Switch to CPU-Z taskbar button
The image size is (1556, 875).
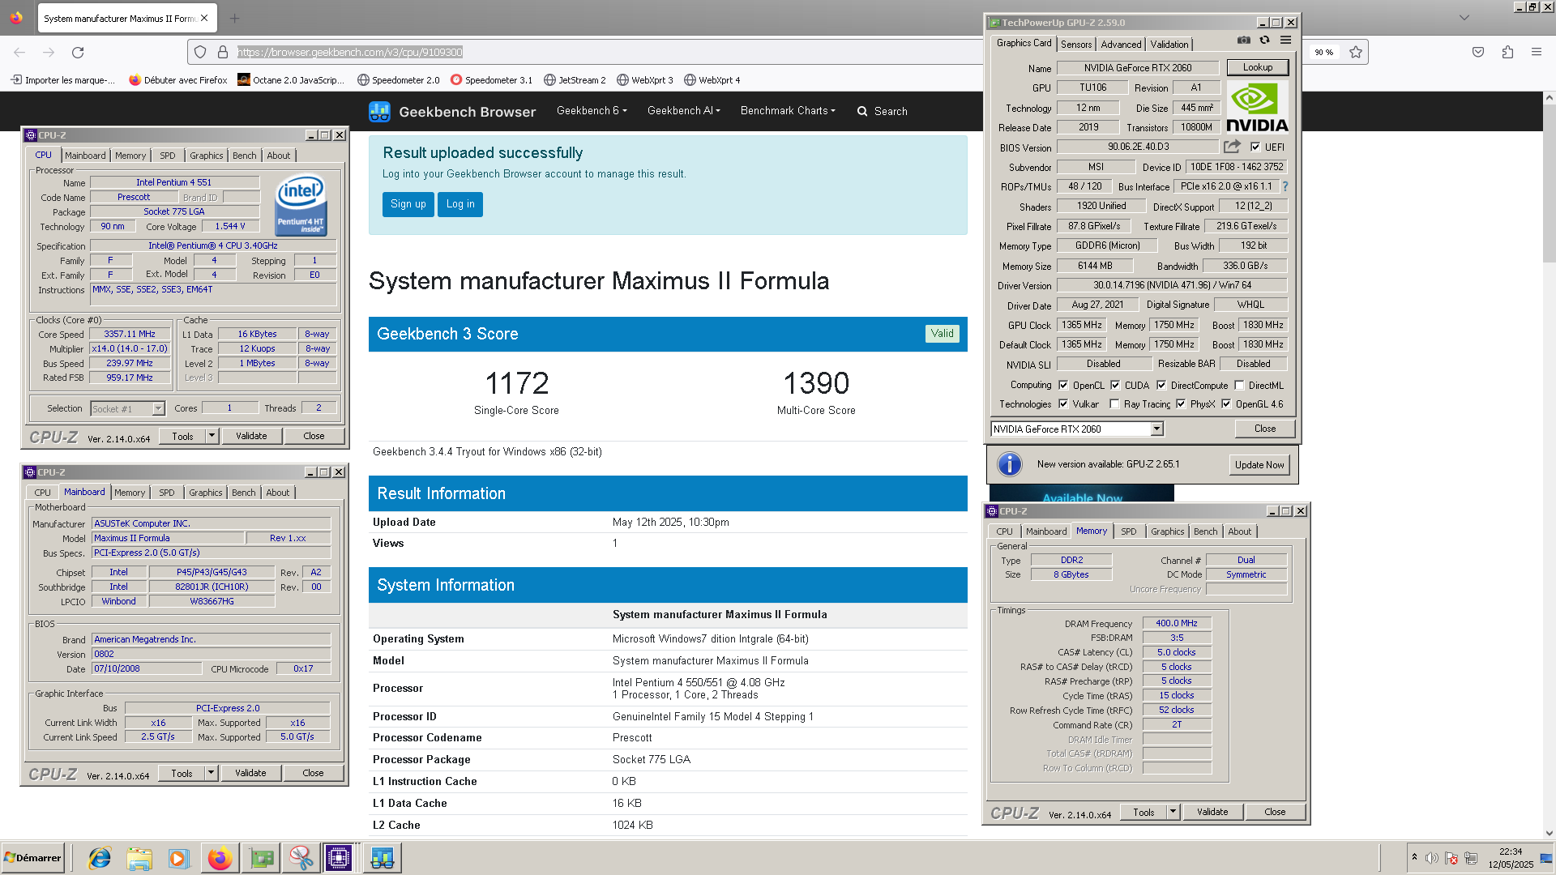coord(339,858)
